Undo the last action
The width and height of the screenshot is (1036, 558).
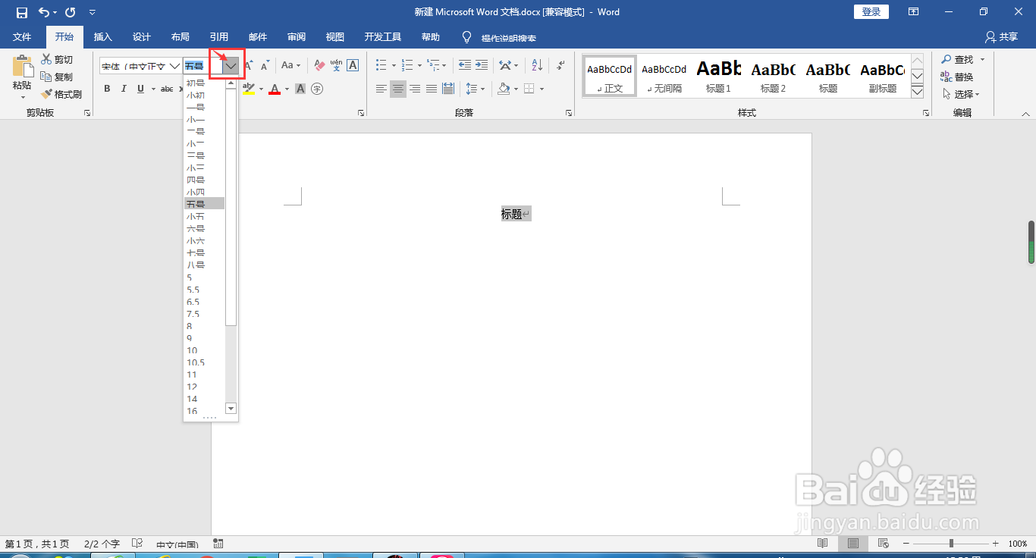[x=45, y=12]
